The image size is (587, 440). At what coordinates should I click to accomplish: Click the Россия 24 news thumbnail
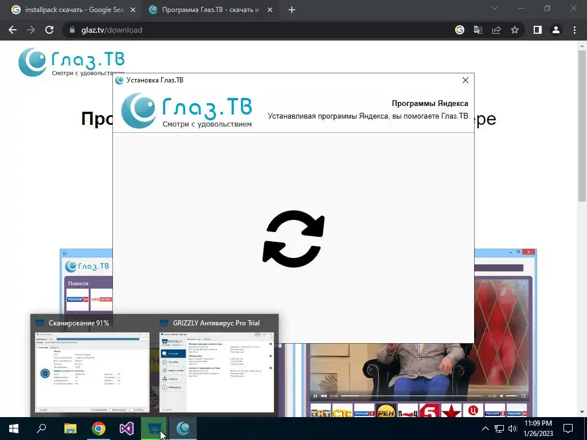coord(77,299)
